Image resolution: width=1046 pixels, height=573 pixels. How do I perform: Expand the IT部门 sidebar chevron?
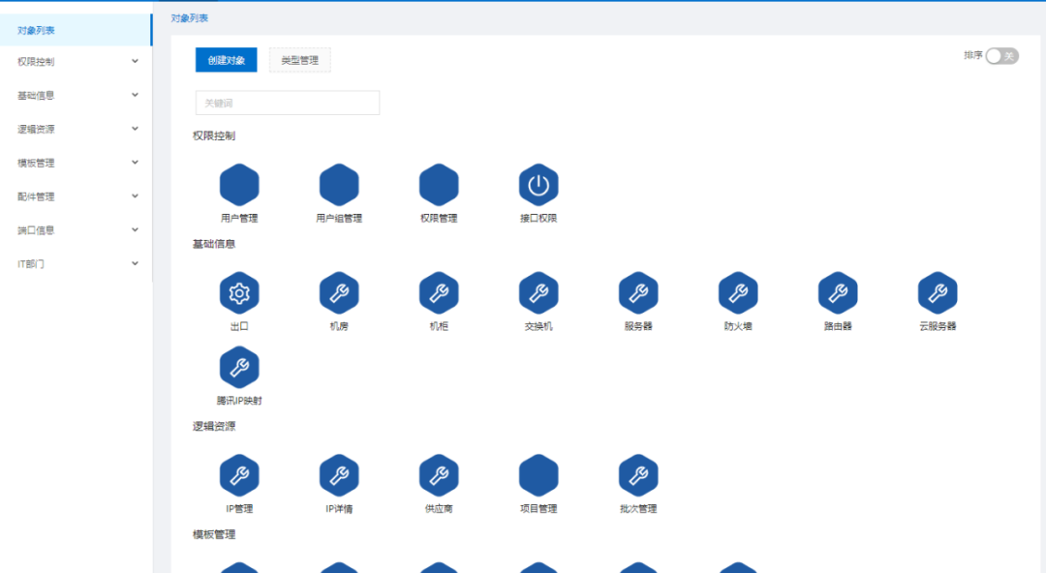coord(135,263)
